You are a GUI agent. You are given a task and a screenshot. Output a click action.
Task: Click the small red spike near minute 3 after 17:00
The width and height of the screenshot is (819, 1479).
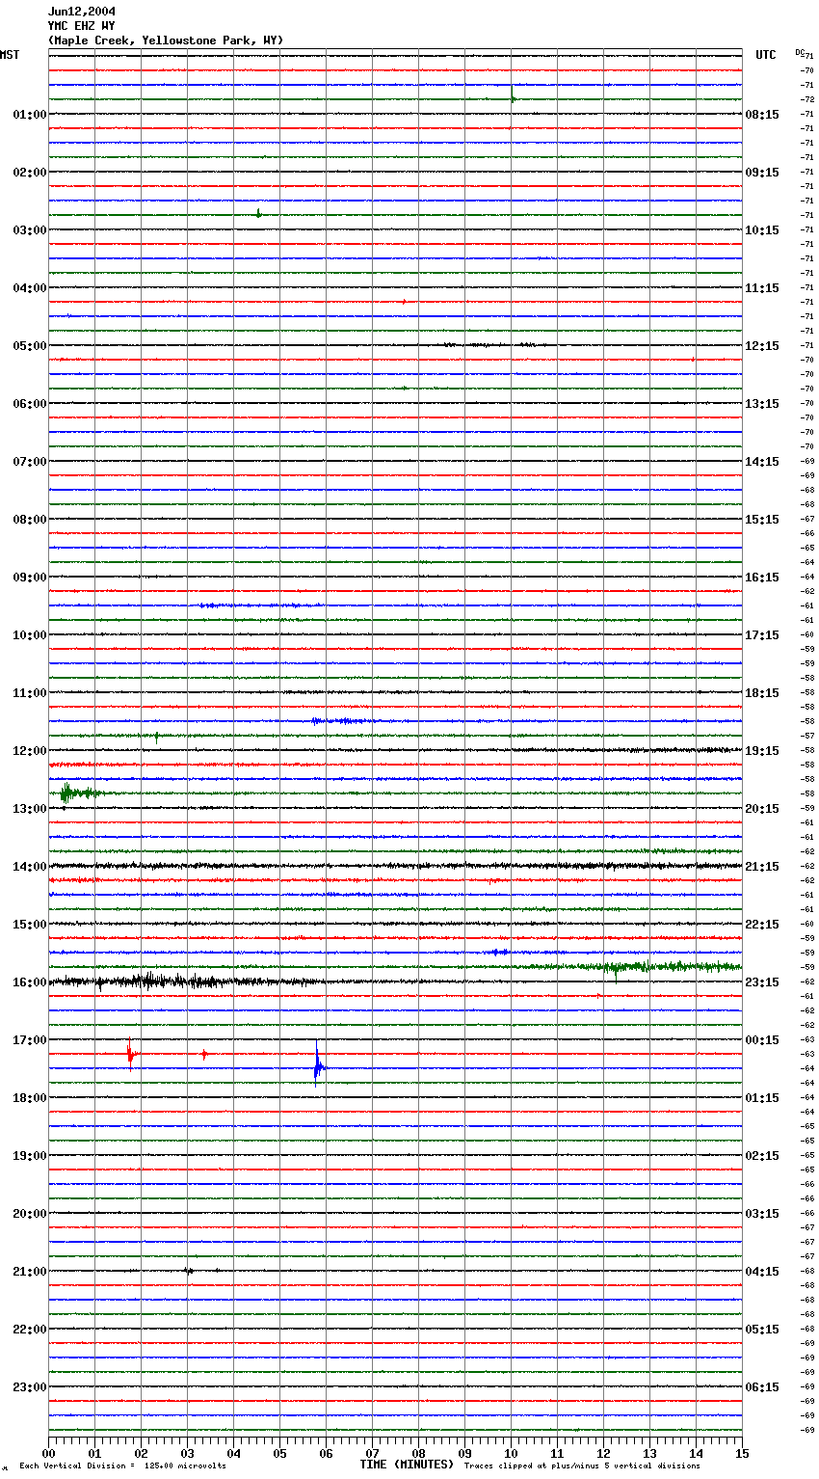[204, 1054]
